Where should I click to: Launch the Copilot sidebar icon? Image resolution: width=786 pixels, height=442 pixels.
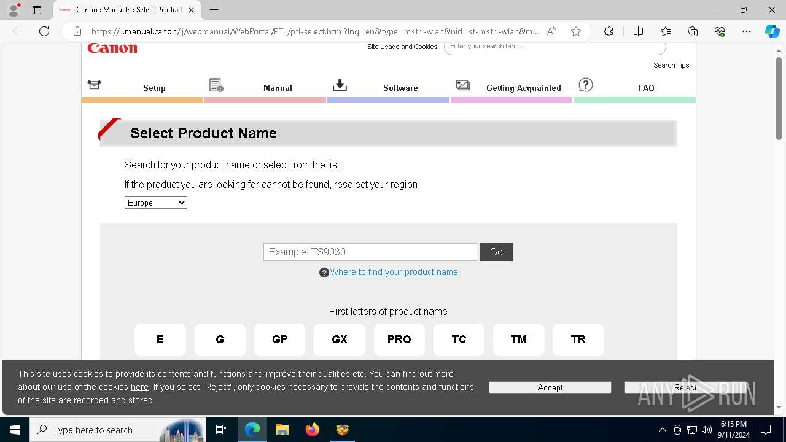(772, 31)
